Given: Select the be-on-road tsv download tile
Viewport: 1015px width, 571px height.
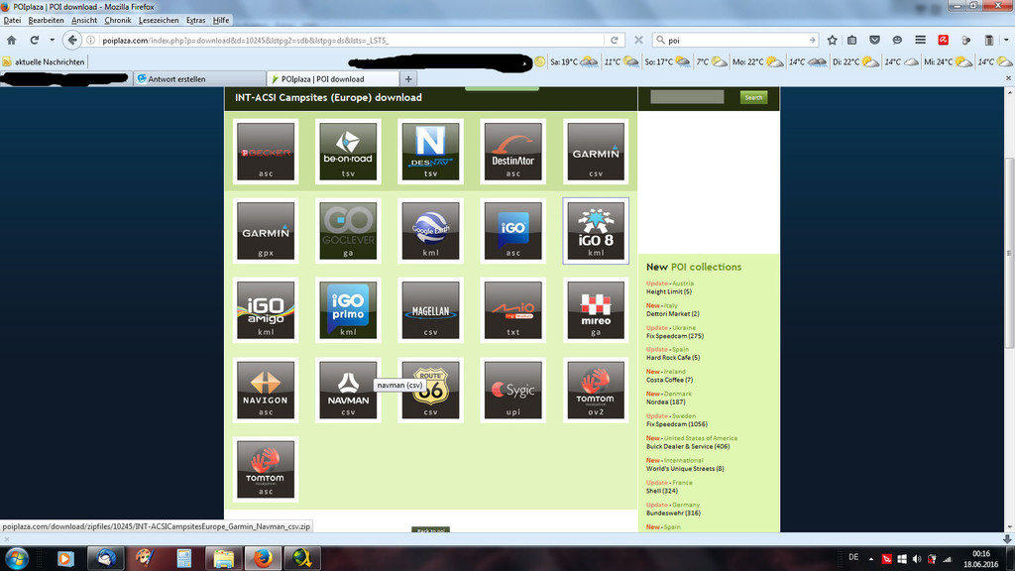Looking at the screenshot, I should click(348, 152).
